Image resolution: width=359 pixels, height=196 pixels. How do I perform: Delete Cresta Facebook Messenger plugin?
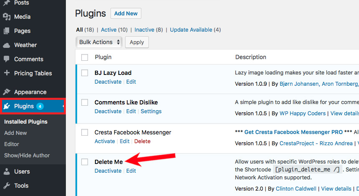click(x=142, y=141)
